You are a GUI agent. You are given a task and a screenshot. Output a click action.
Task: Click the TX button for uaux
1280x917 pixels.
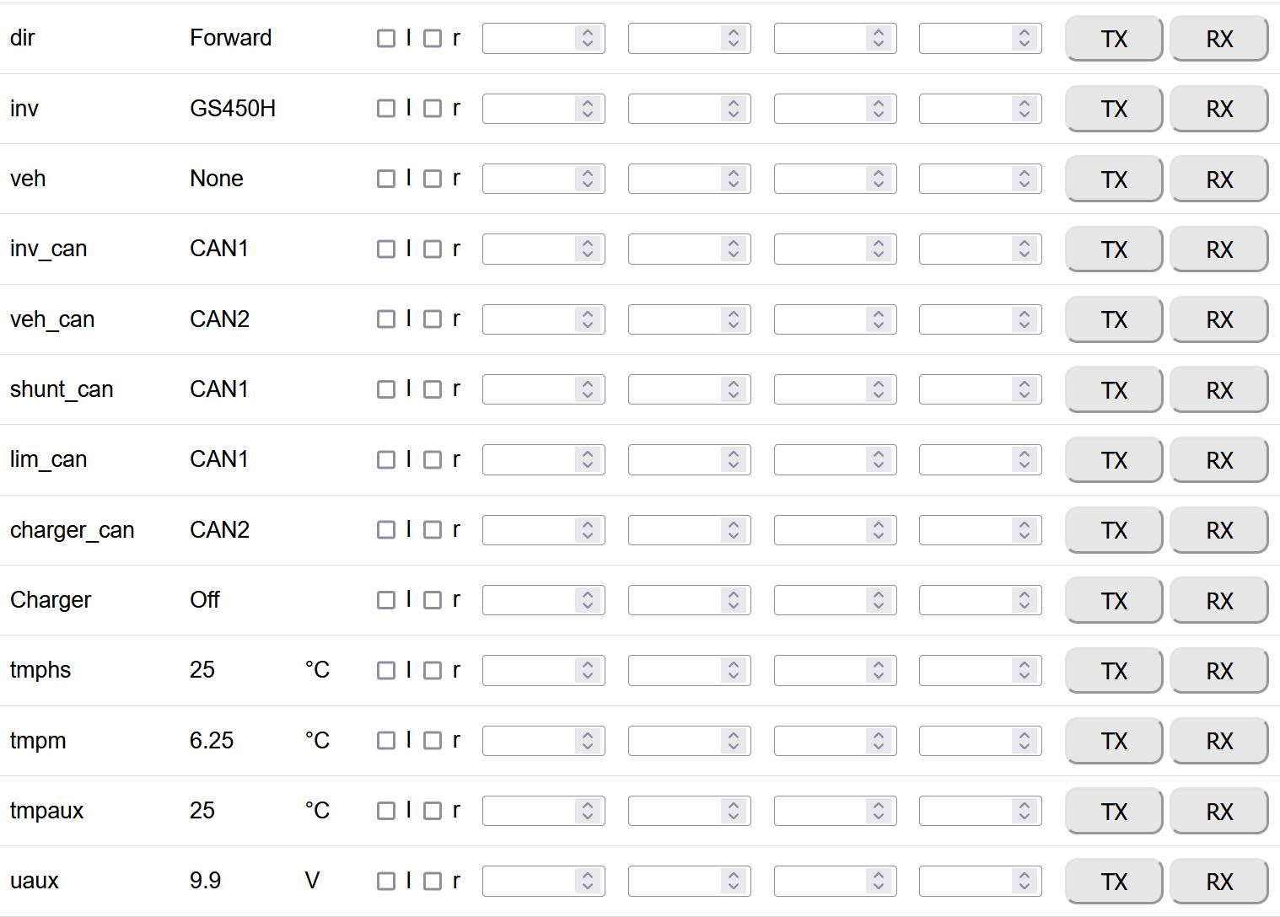click(x=1113, y=882)
